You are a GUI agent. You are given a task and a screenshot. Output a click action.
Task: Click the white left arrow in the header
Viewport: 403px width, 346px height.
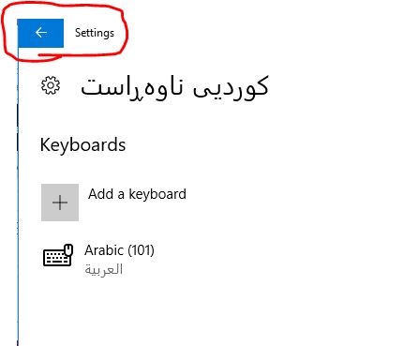[x=41, y=32]
